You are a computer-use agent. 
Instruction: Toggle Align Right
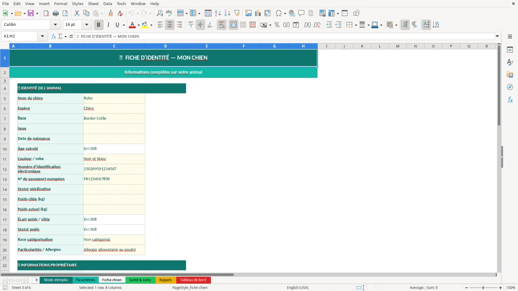coord(179,25)
